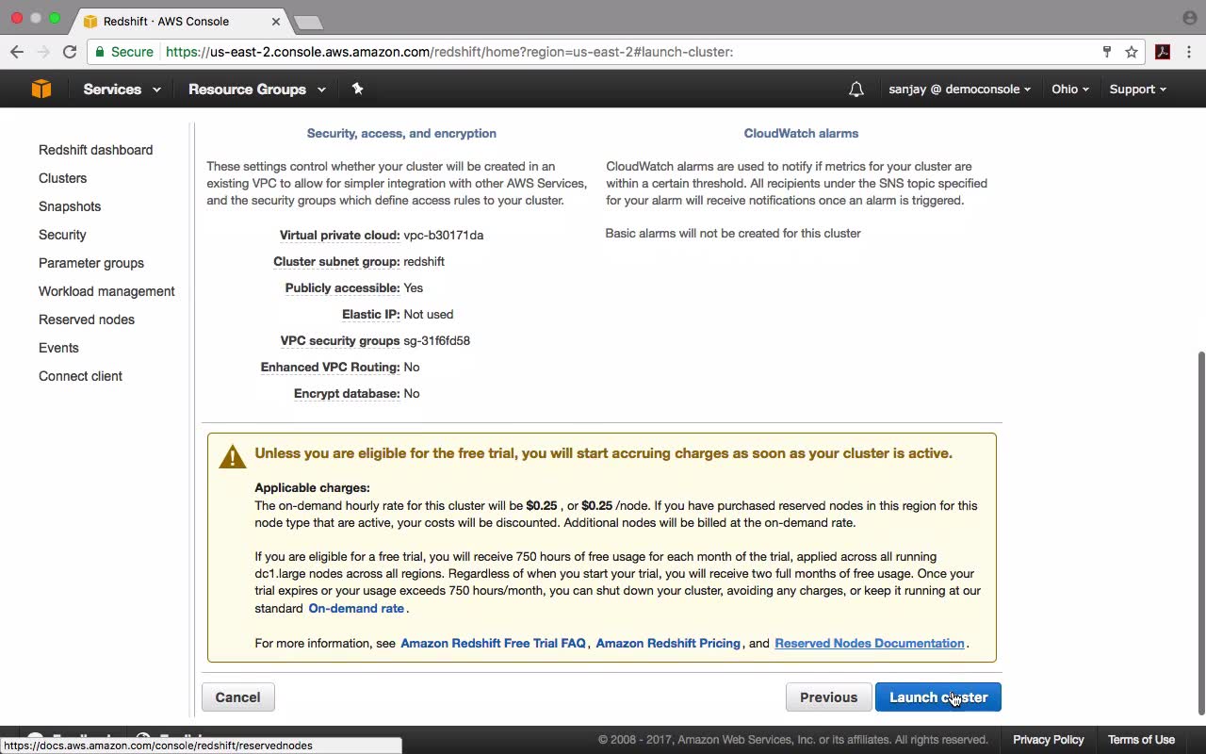
Task: Open the On-demand rate link
Action: tap(356, 608)
